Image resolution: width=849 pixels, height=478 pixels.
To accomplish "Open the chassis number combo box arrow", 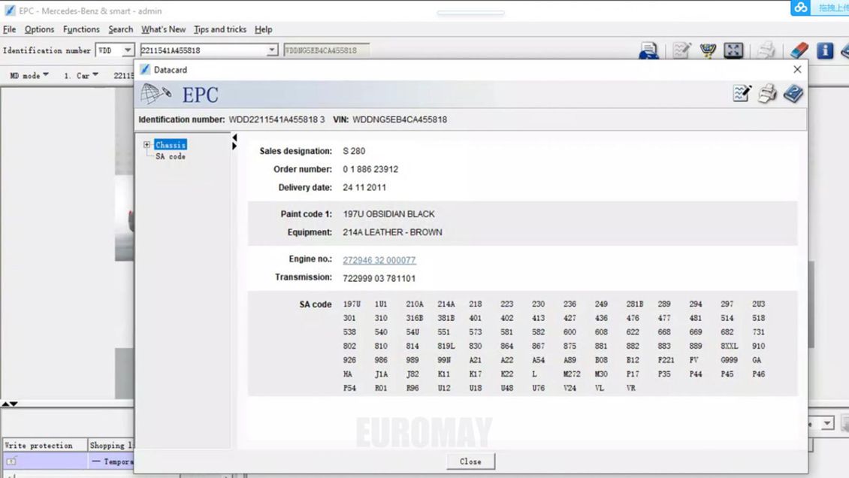I will pyautogui.click(x=272, y=50).
